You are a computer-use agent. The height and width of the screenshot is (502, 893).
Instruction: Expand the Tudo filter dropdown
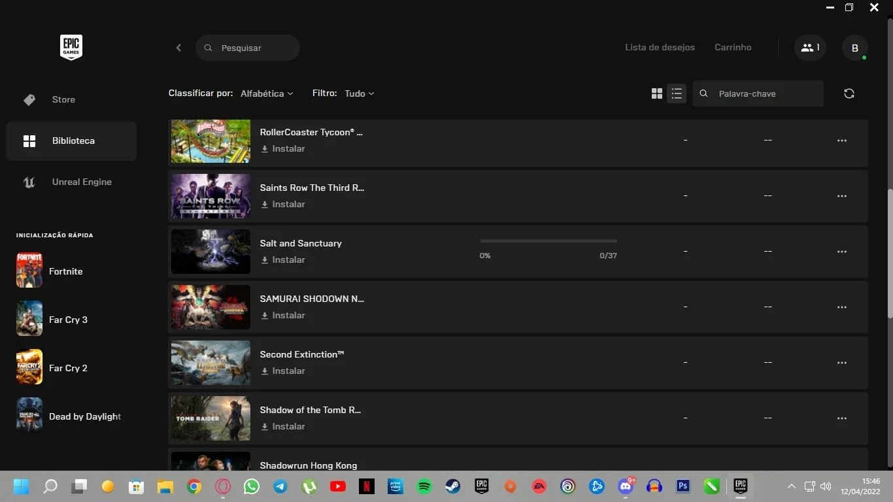(x=360, y=93)
